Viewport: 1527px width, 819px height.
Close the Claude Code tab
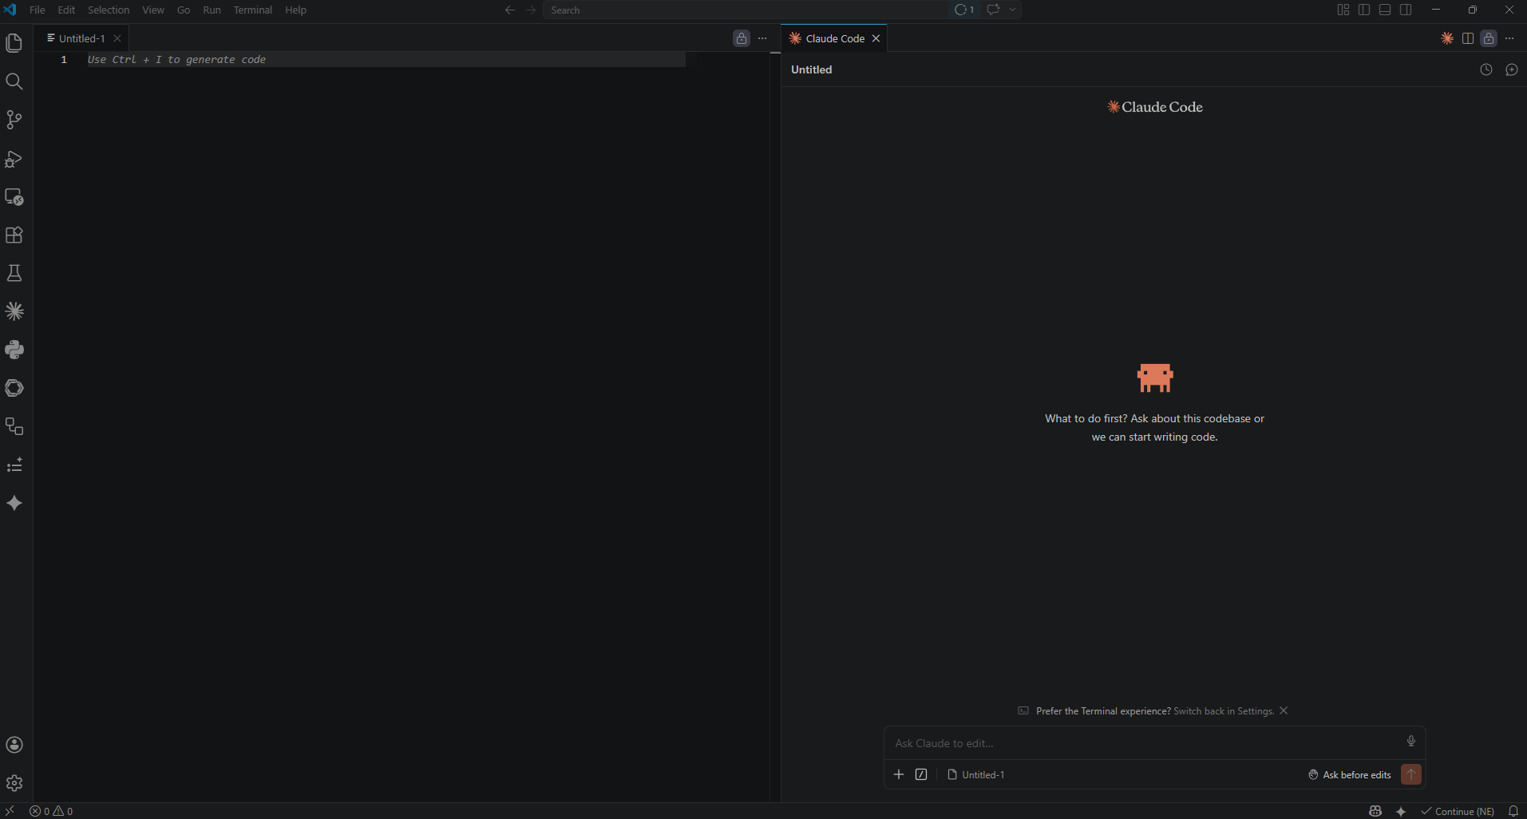876,38
